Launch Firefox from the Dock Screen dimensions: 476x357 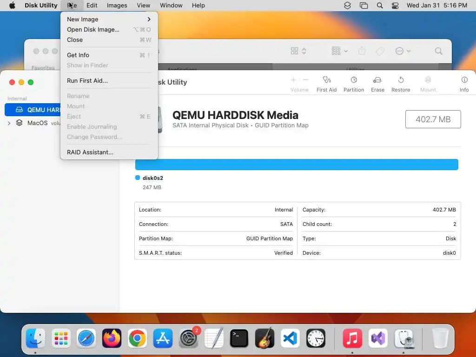pos(112,338)
